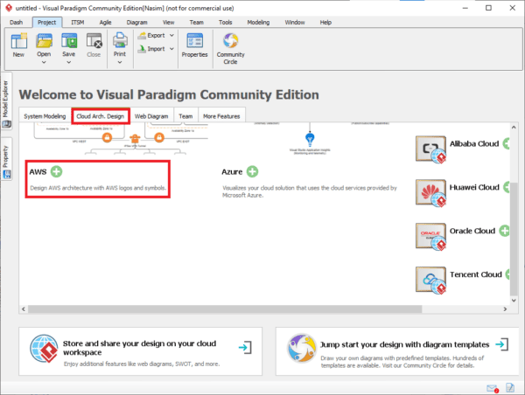Click the diagram templates community icon
Viewport: 525px width, 395px height.
301,348
